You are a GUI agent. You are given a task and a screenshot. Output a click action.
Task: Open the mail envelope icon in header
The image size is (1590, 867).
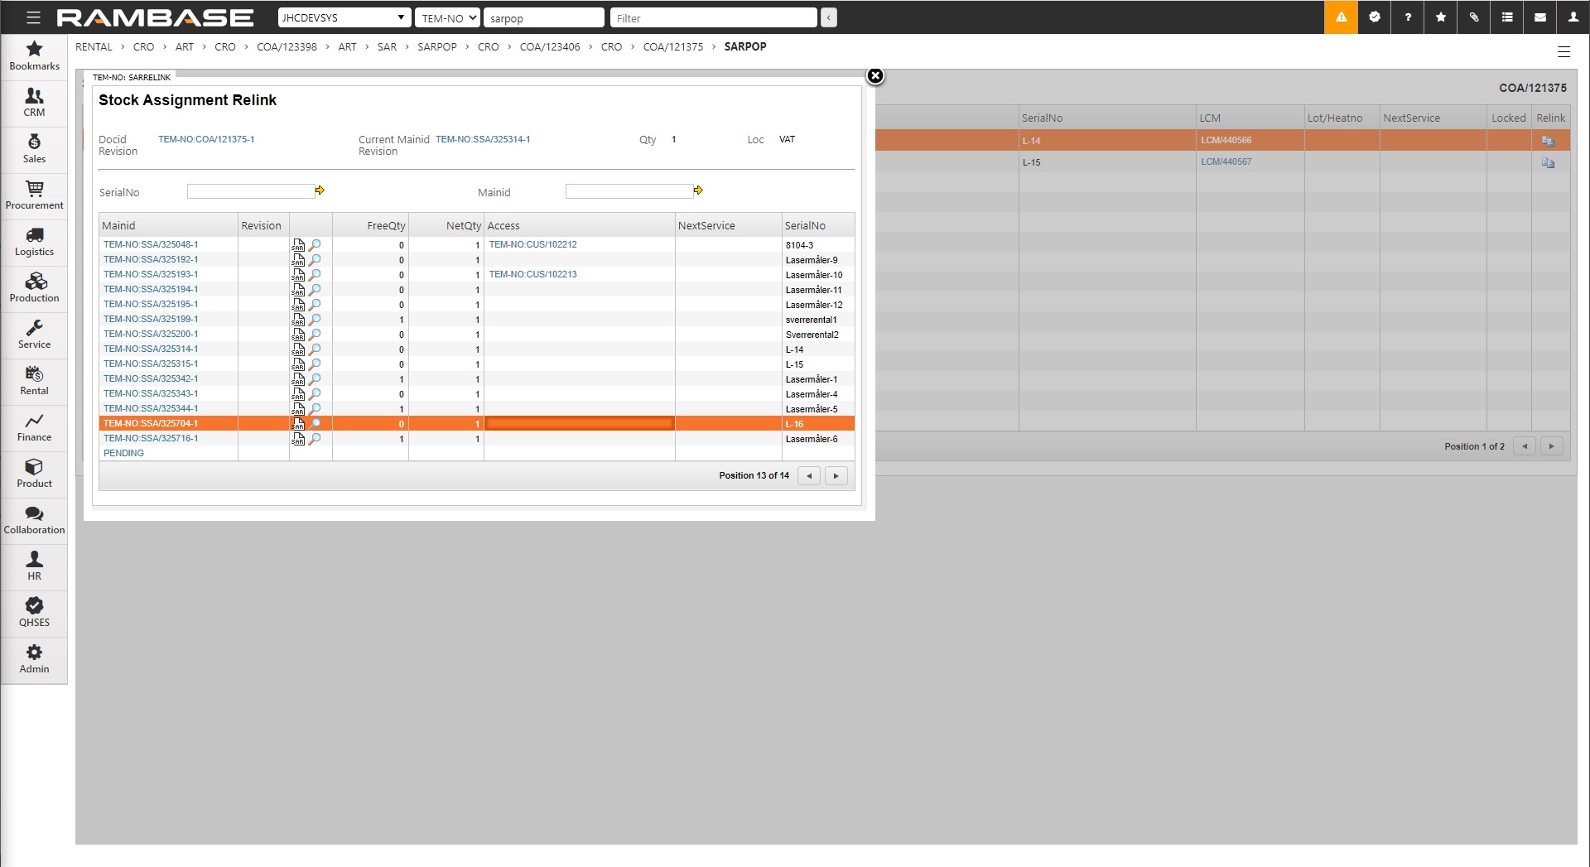click(1539, 17)
